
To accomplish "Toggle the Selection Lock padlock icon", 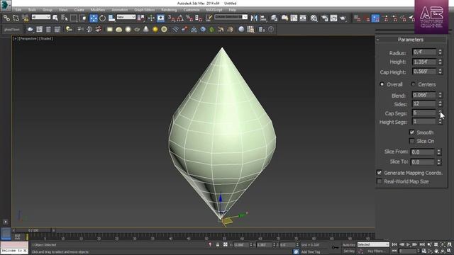I will pyautogui.click(x=218, y=244).
